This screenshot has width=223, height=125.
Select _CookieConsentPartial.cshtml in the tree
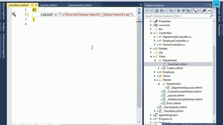(x=184, y=92)
